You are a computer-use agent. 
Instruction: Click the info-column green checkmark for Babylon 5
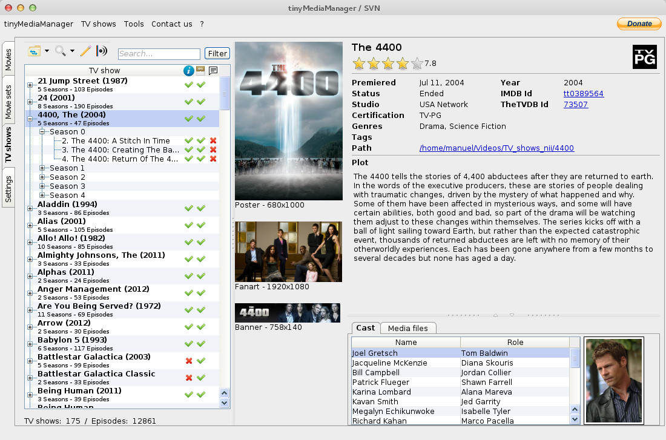click(x=189, y=344)
